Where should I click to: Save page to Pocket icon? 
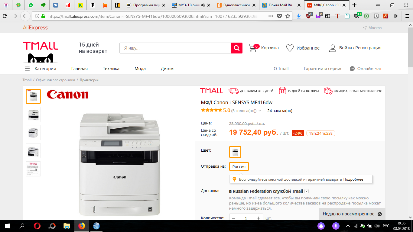pyautogui.click(x=280, y=16)
